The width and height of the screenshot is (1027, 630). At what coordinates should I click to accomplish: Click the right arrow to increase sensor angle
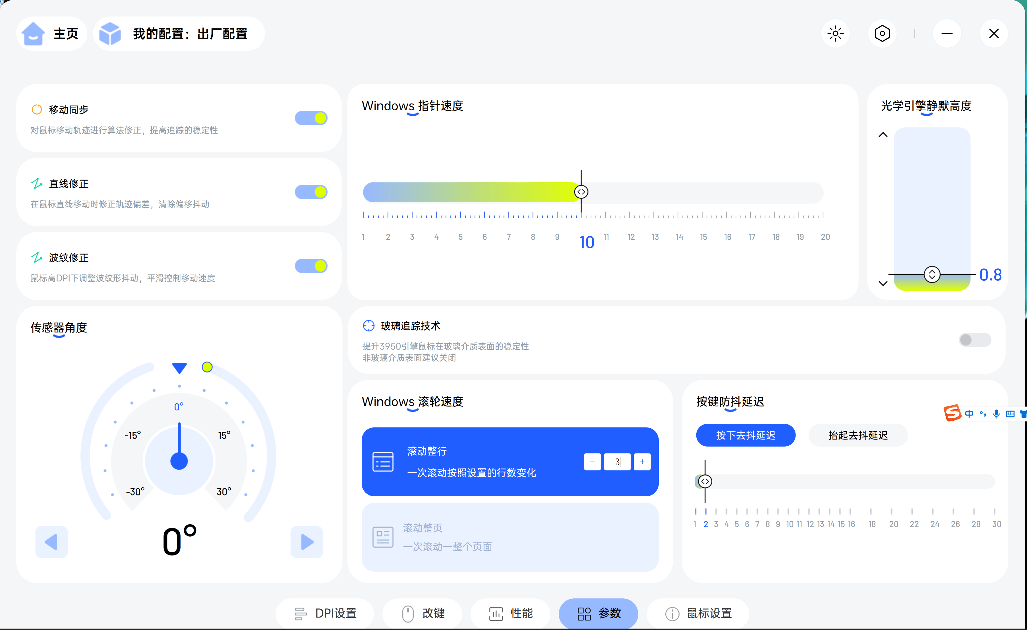pyautogui.click(x=307, y=542)
